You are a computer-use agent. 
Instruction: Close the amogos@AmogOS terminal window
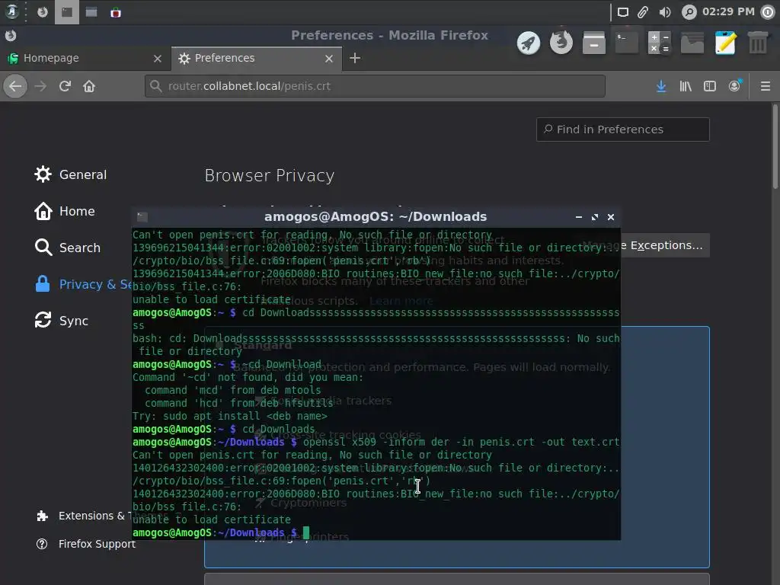611,217
